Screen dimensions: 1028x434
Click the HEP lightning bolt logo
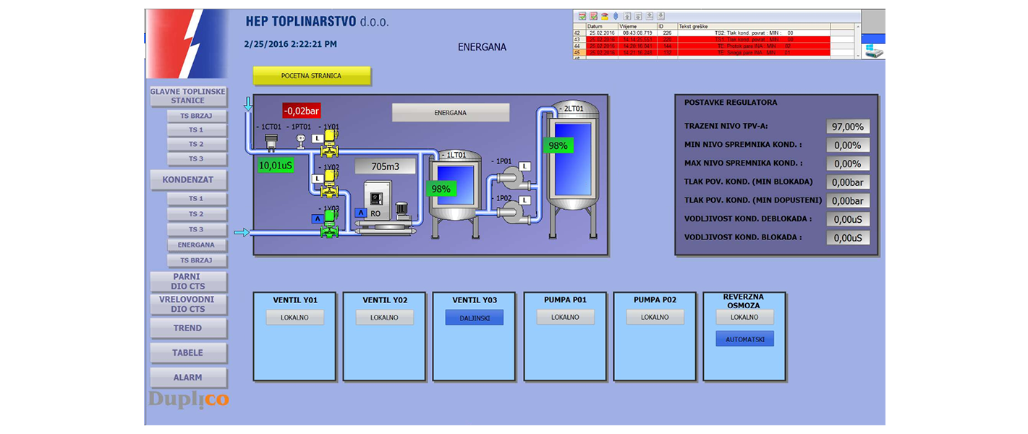[187, 43]
